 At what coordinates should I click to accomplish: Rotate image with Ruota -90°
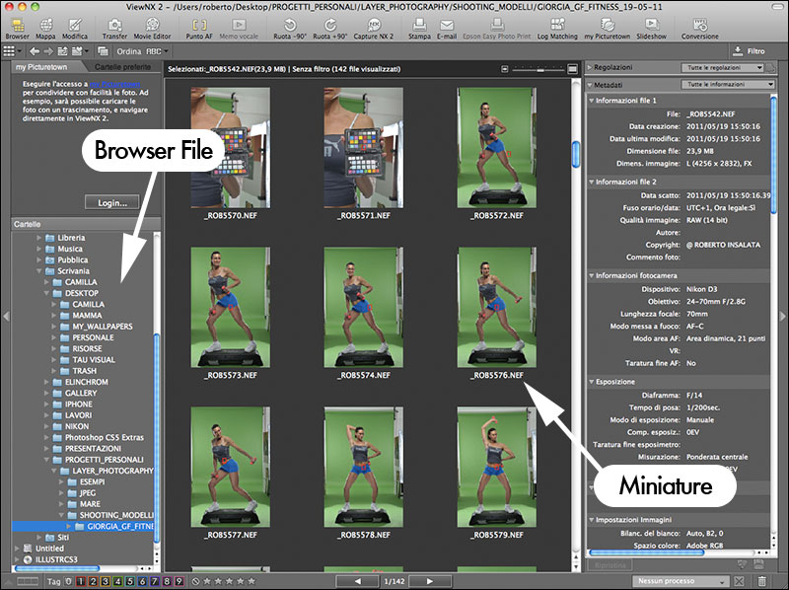coord(290,29)
